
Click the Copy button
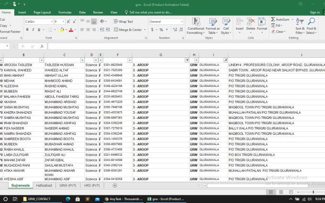(x=4, y=25)
